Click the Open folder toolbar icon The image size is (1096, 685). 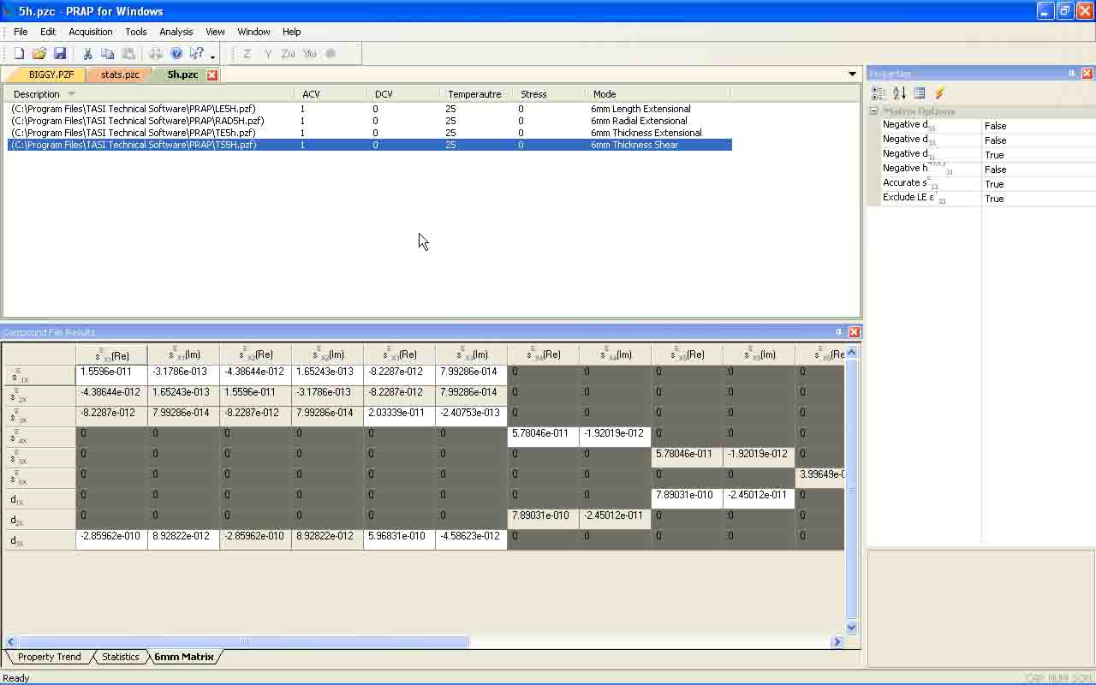coord(39,54)
